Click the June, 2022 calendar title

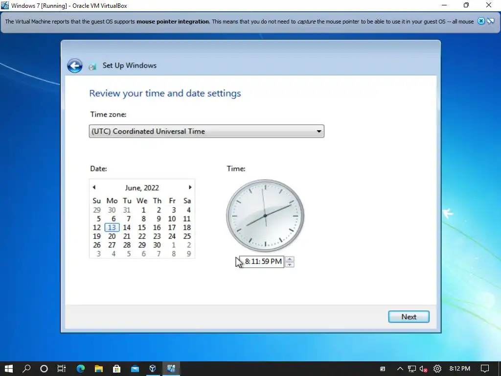pyautogui.click(x=142, y=188)
